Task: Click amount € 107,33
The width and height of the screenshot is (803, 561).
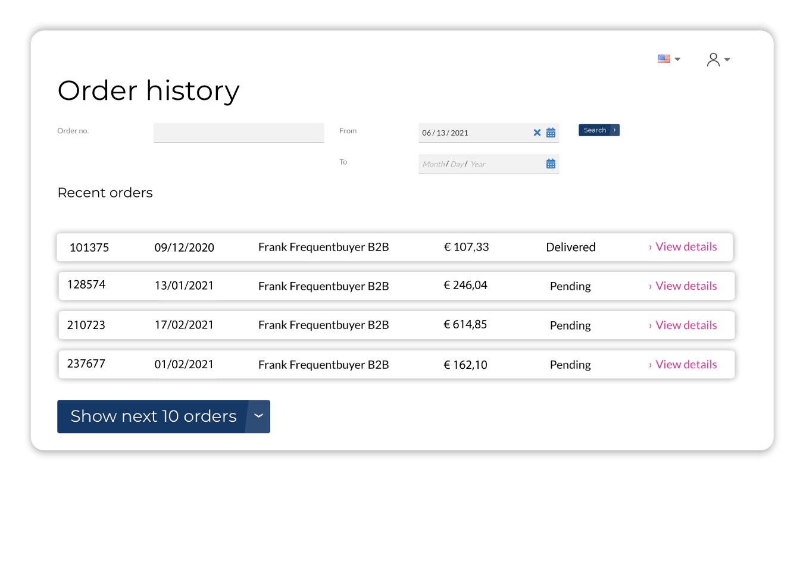Action: 467,247
